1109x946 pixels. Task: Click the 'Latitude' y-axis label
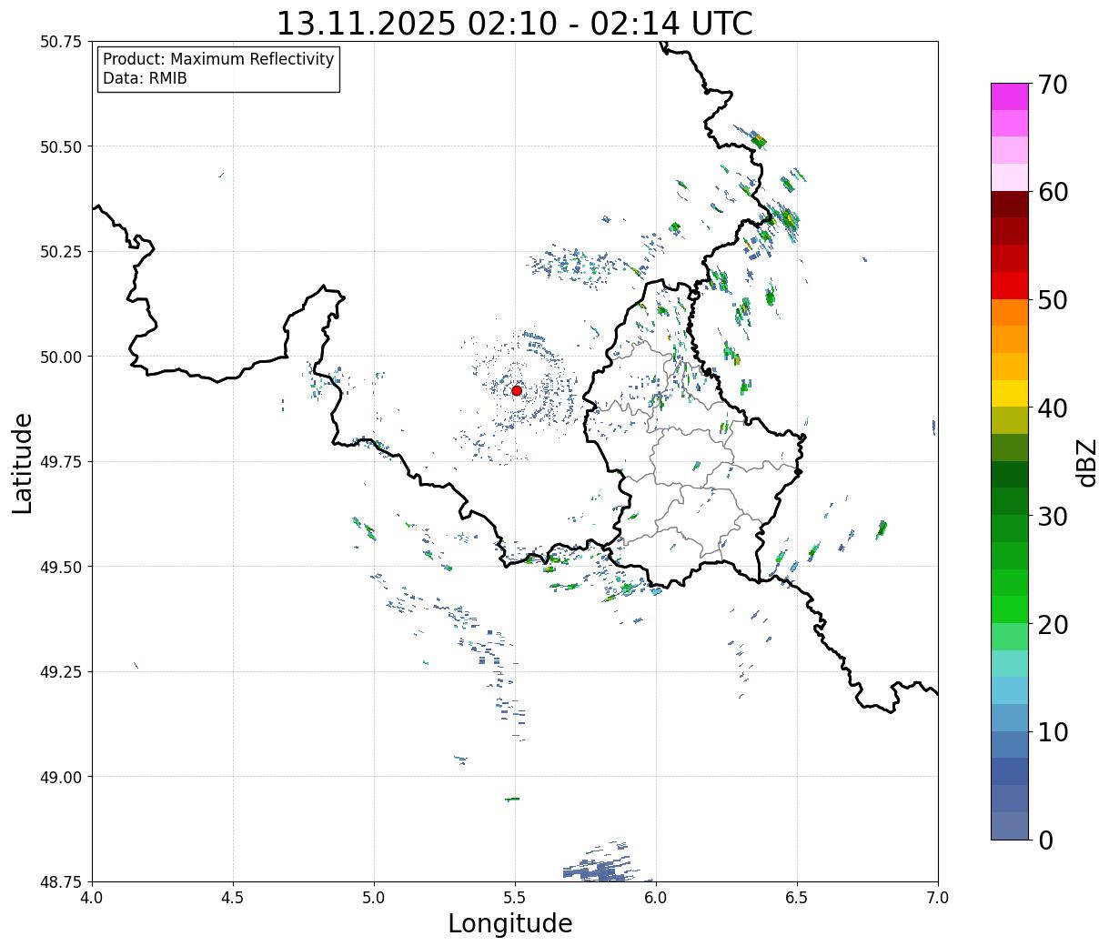click(23, 462)
